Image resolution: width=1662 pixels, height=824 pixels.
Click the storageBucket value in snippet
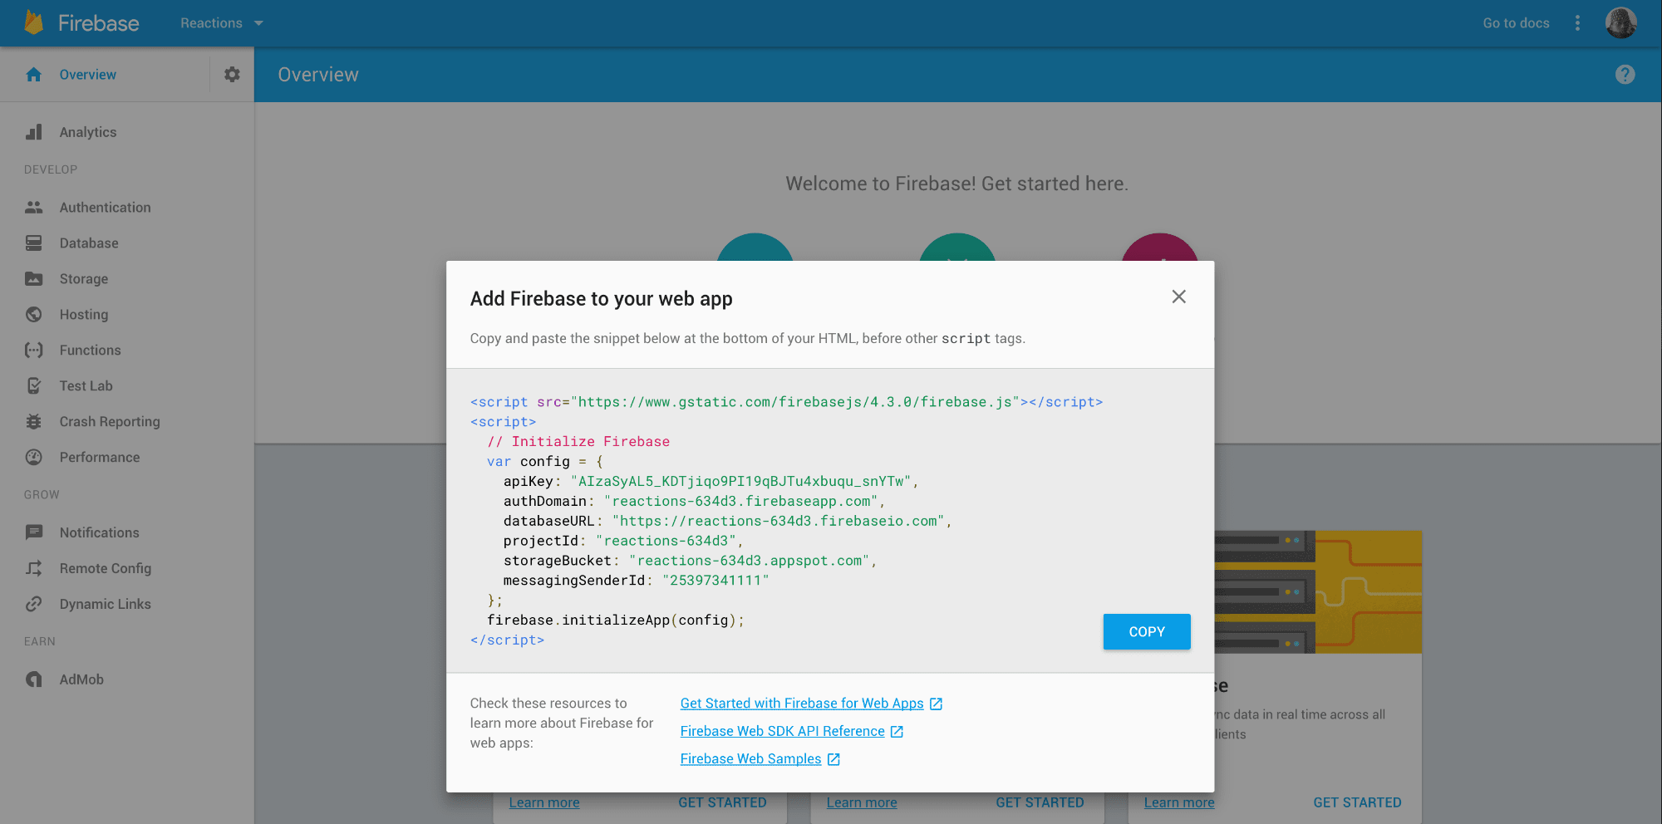[749, 562]
